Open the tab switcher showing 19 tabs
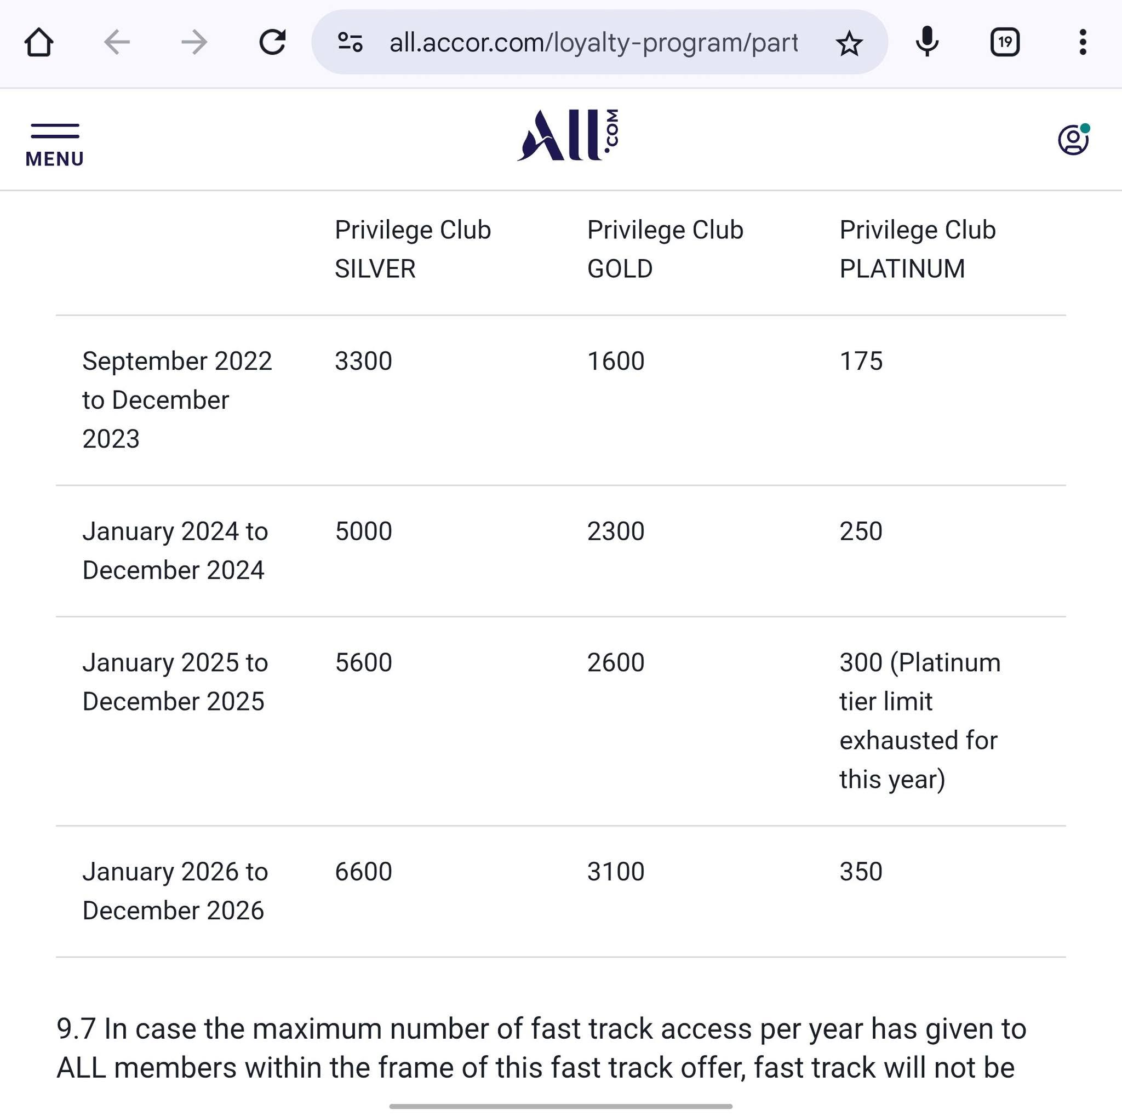Screen dimensions: 1122x1116 tap(1005, 42)
